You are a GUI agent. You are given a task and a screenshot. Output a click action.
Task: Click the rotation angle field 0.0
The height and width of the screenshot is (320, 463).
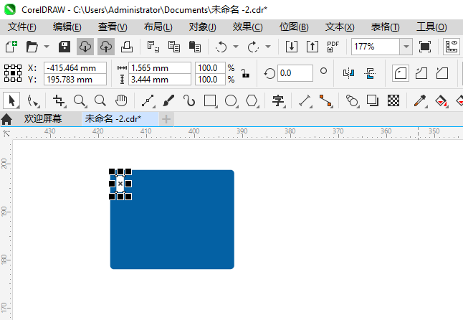coord(295,73)
